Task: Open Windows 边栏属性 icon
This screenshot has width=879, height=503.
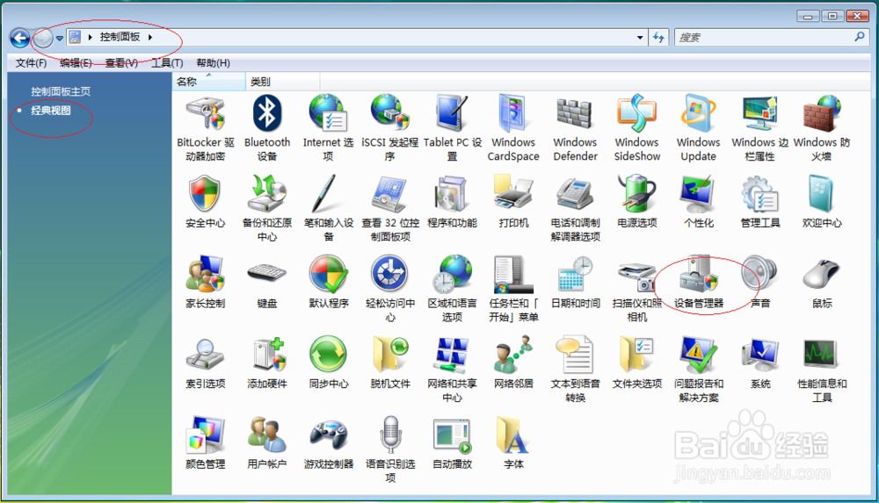Action: point(760,114)
